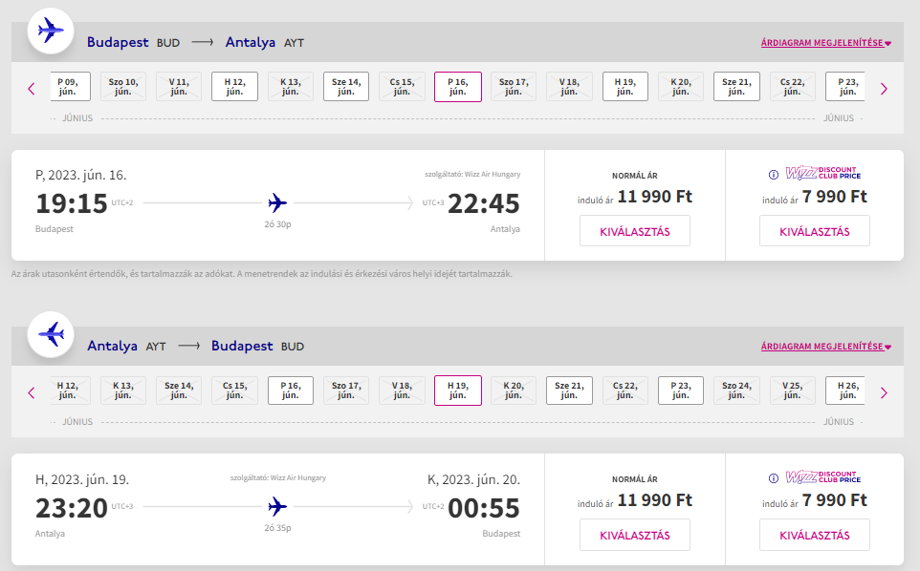Click the outbound flight airplane circle icon
The image size is (920, 571).
[51, 31]
